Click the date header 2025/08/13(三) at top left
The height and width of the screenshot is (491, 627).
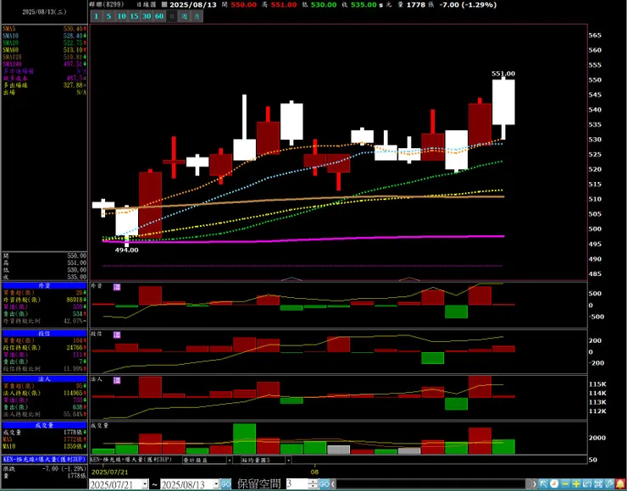[x=44, y=12]
